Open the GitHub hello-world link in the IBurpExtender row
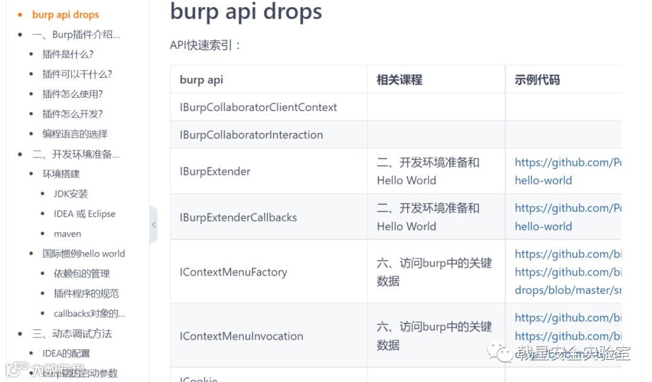652x382 pixels. [568, 171]
